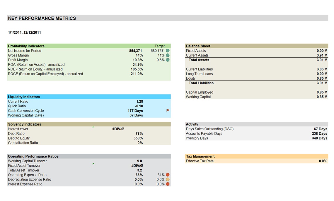Select Profit Margin target 9.6%
Screen dimensions: 334x201
pos(160,60)
